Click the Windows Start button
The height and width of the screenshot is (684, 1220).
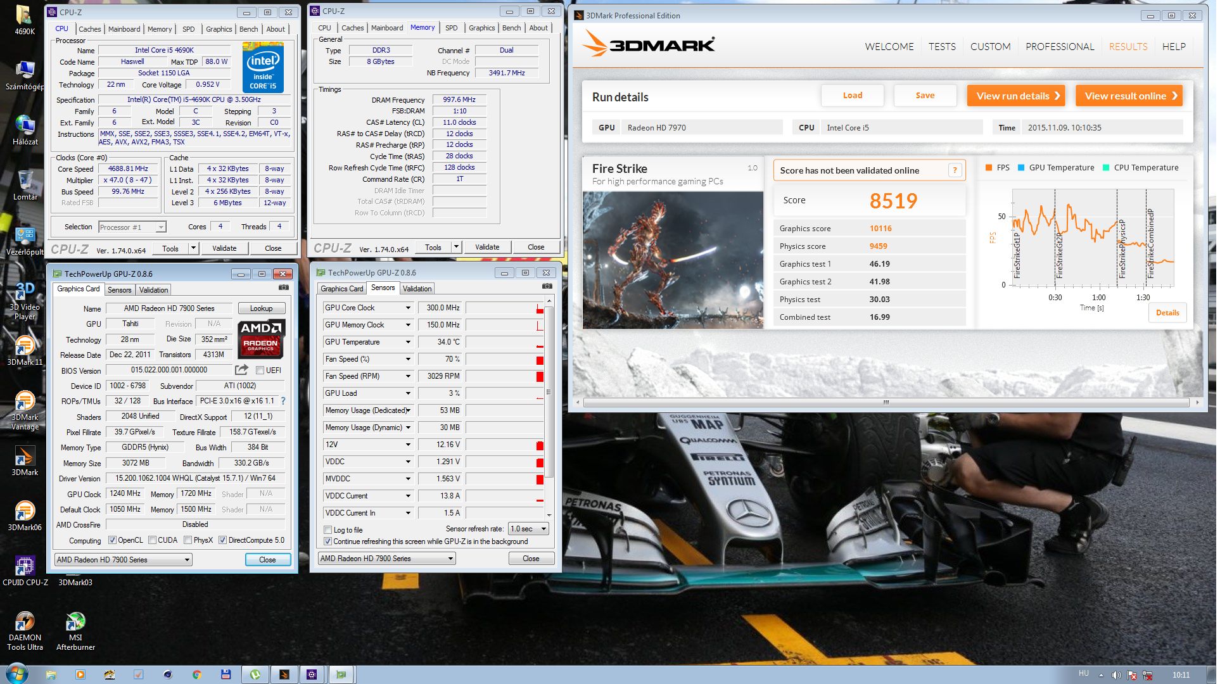tap(16, 674)
